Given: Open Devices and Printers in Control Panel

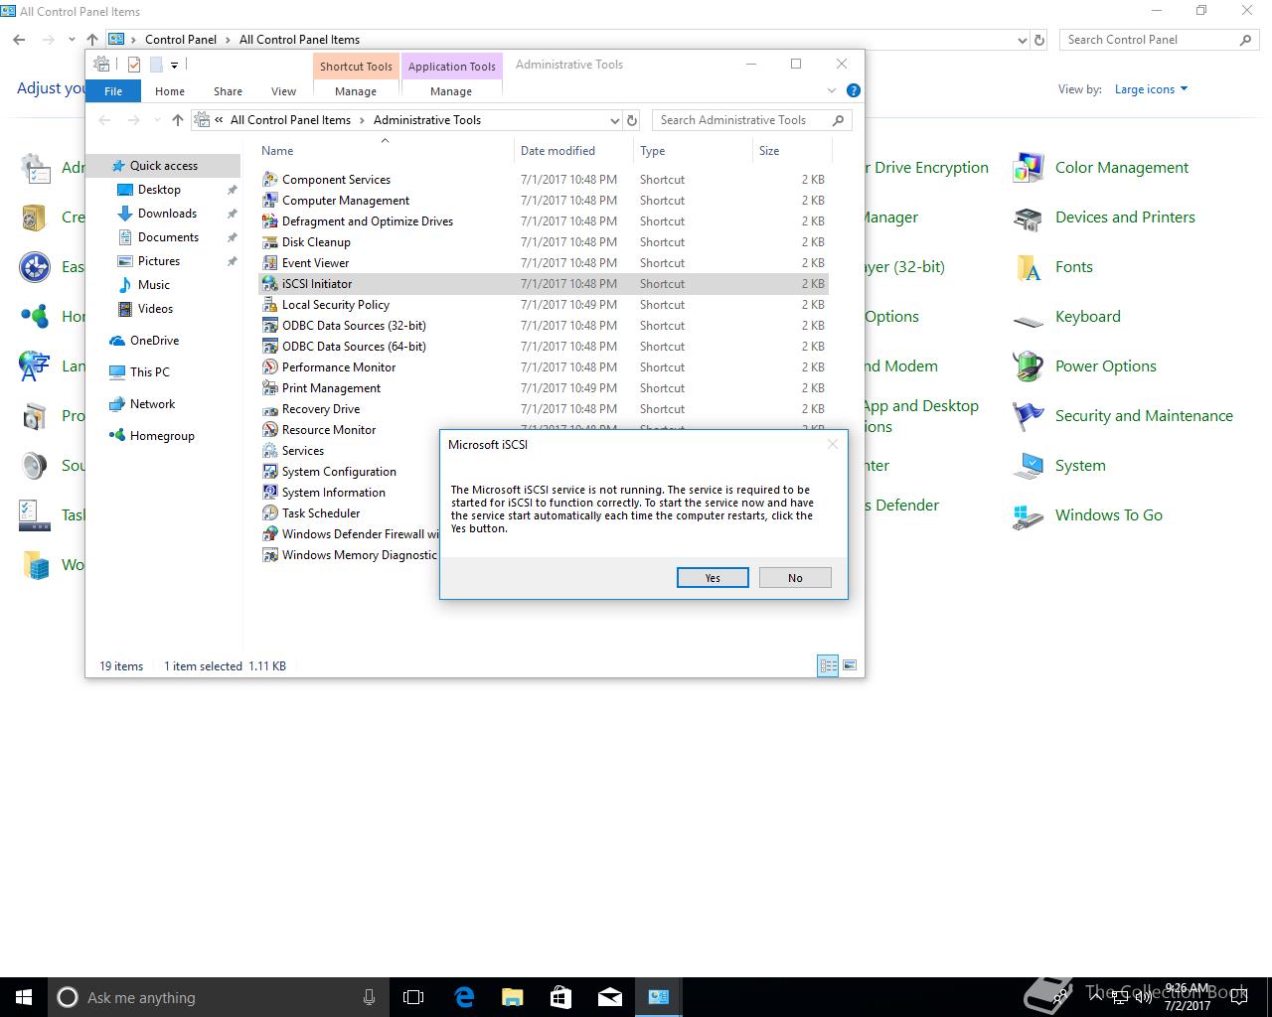Looking at the screenshot, I should click(1103, 218).
